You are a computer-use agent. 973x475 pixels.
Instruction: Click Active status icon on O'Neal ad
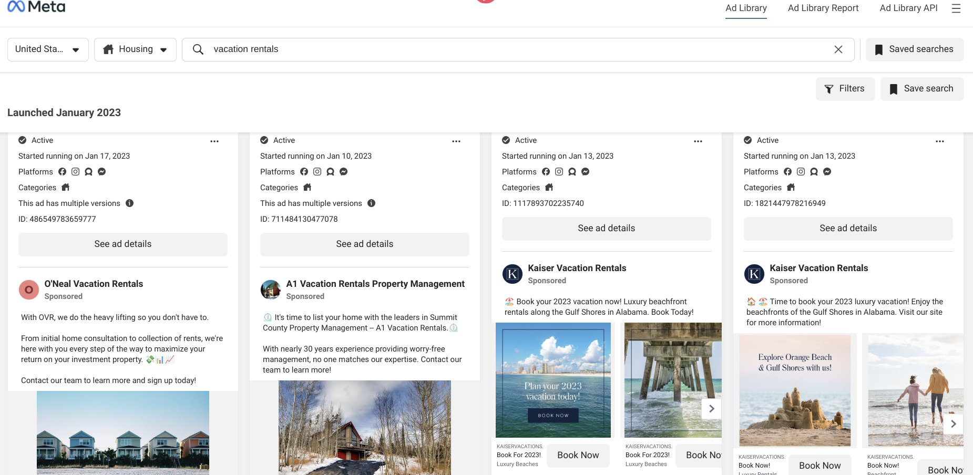click(23, 140)
